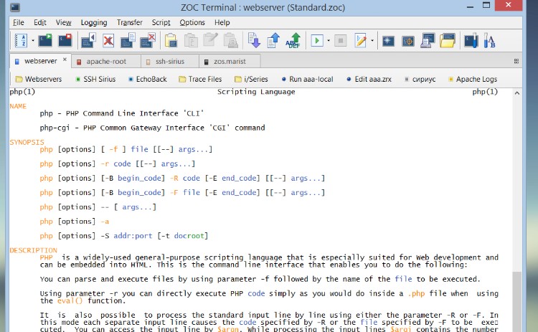Open the host directory address book icon
The height and width of the screenshot is (332, 538).
pos(21,40)
